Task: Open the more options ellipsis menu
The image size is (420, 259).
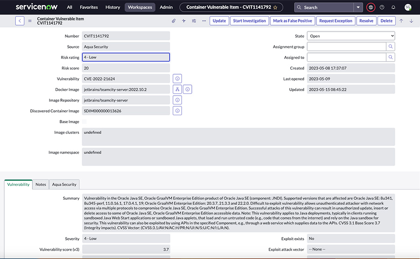Action: [x=204, y=21]
